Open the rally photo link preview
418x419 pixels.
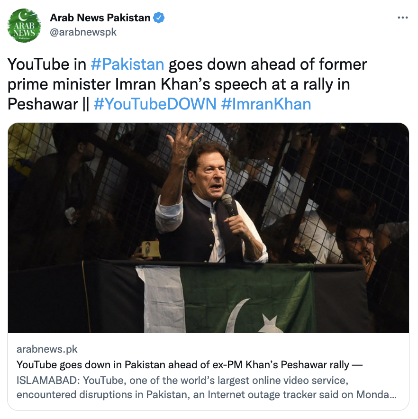click(209, 228)
